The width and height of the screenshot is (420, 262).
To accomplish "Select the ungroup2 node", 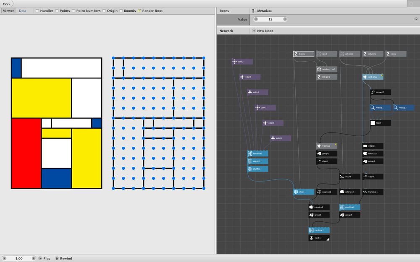I will pyautogui.click(x=326, y=192).
